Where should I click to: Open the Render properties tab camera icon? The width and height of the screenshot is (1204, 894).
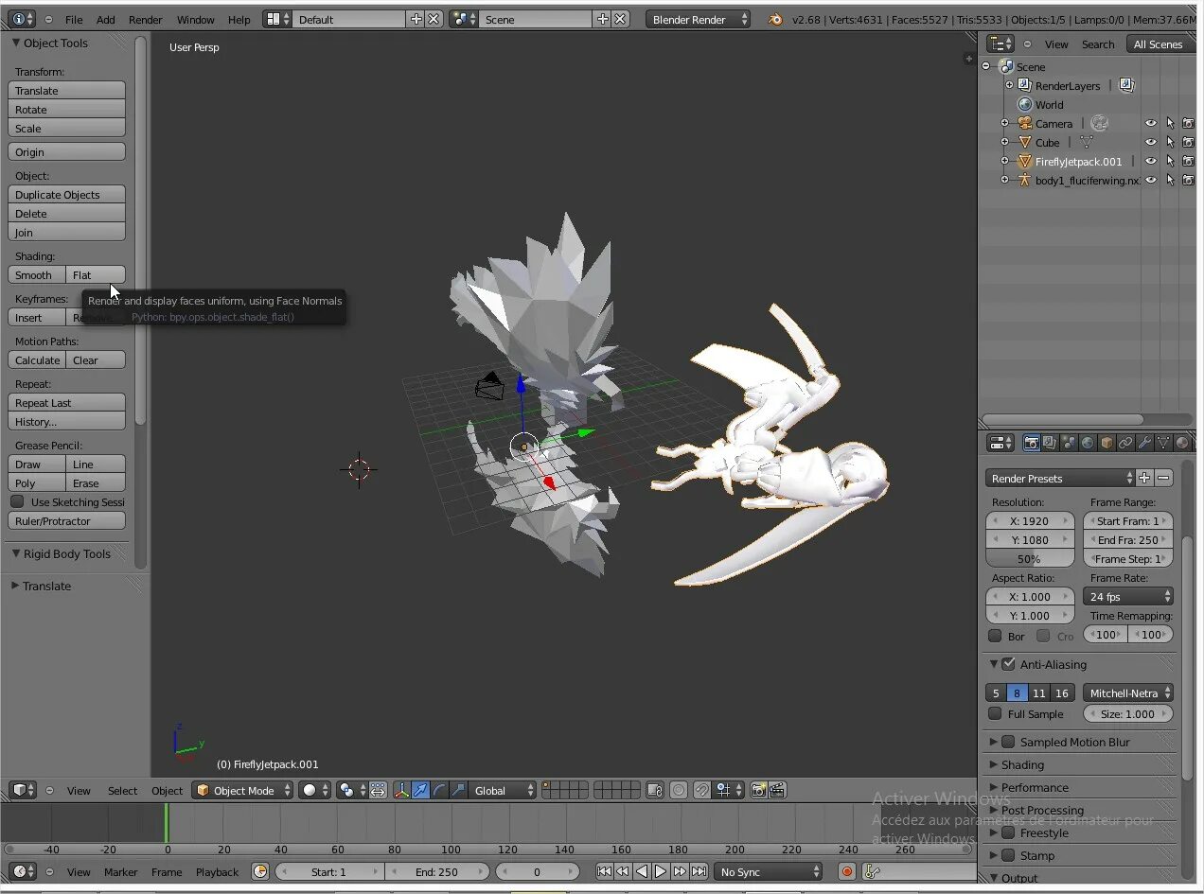[1032, 443]
